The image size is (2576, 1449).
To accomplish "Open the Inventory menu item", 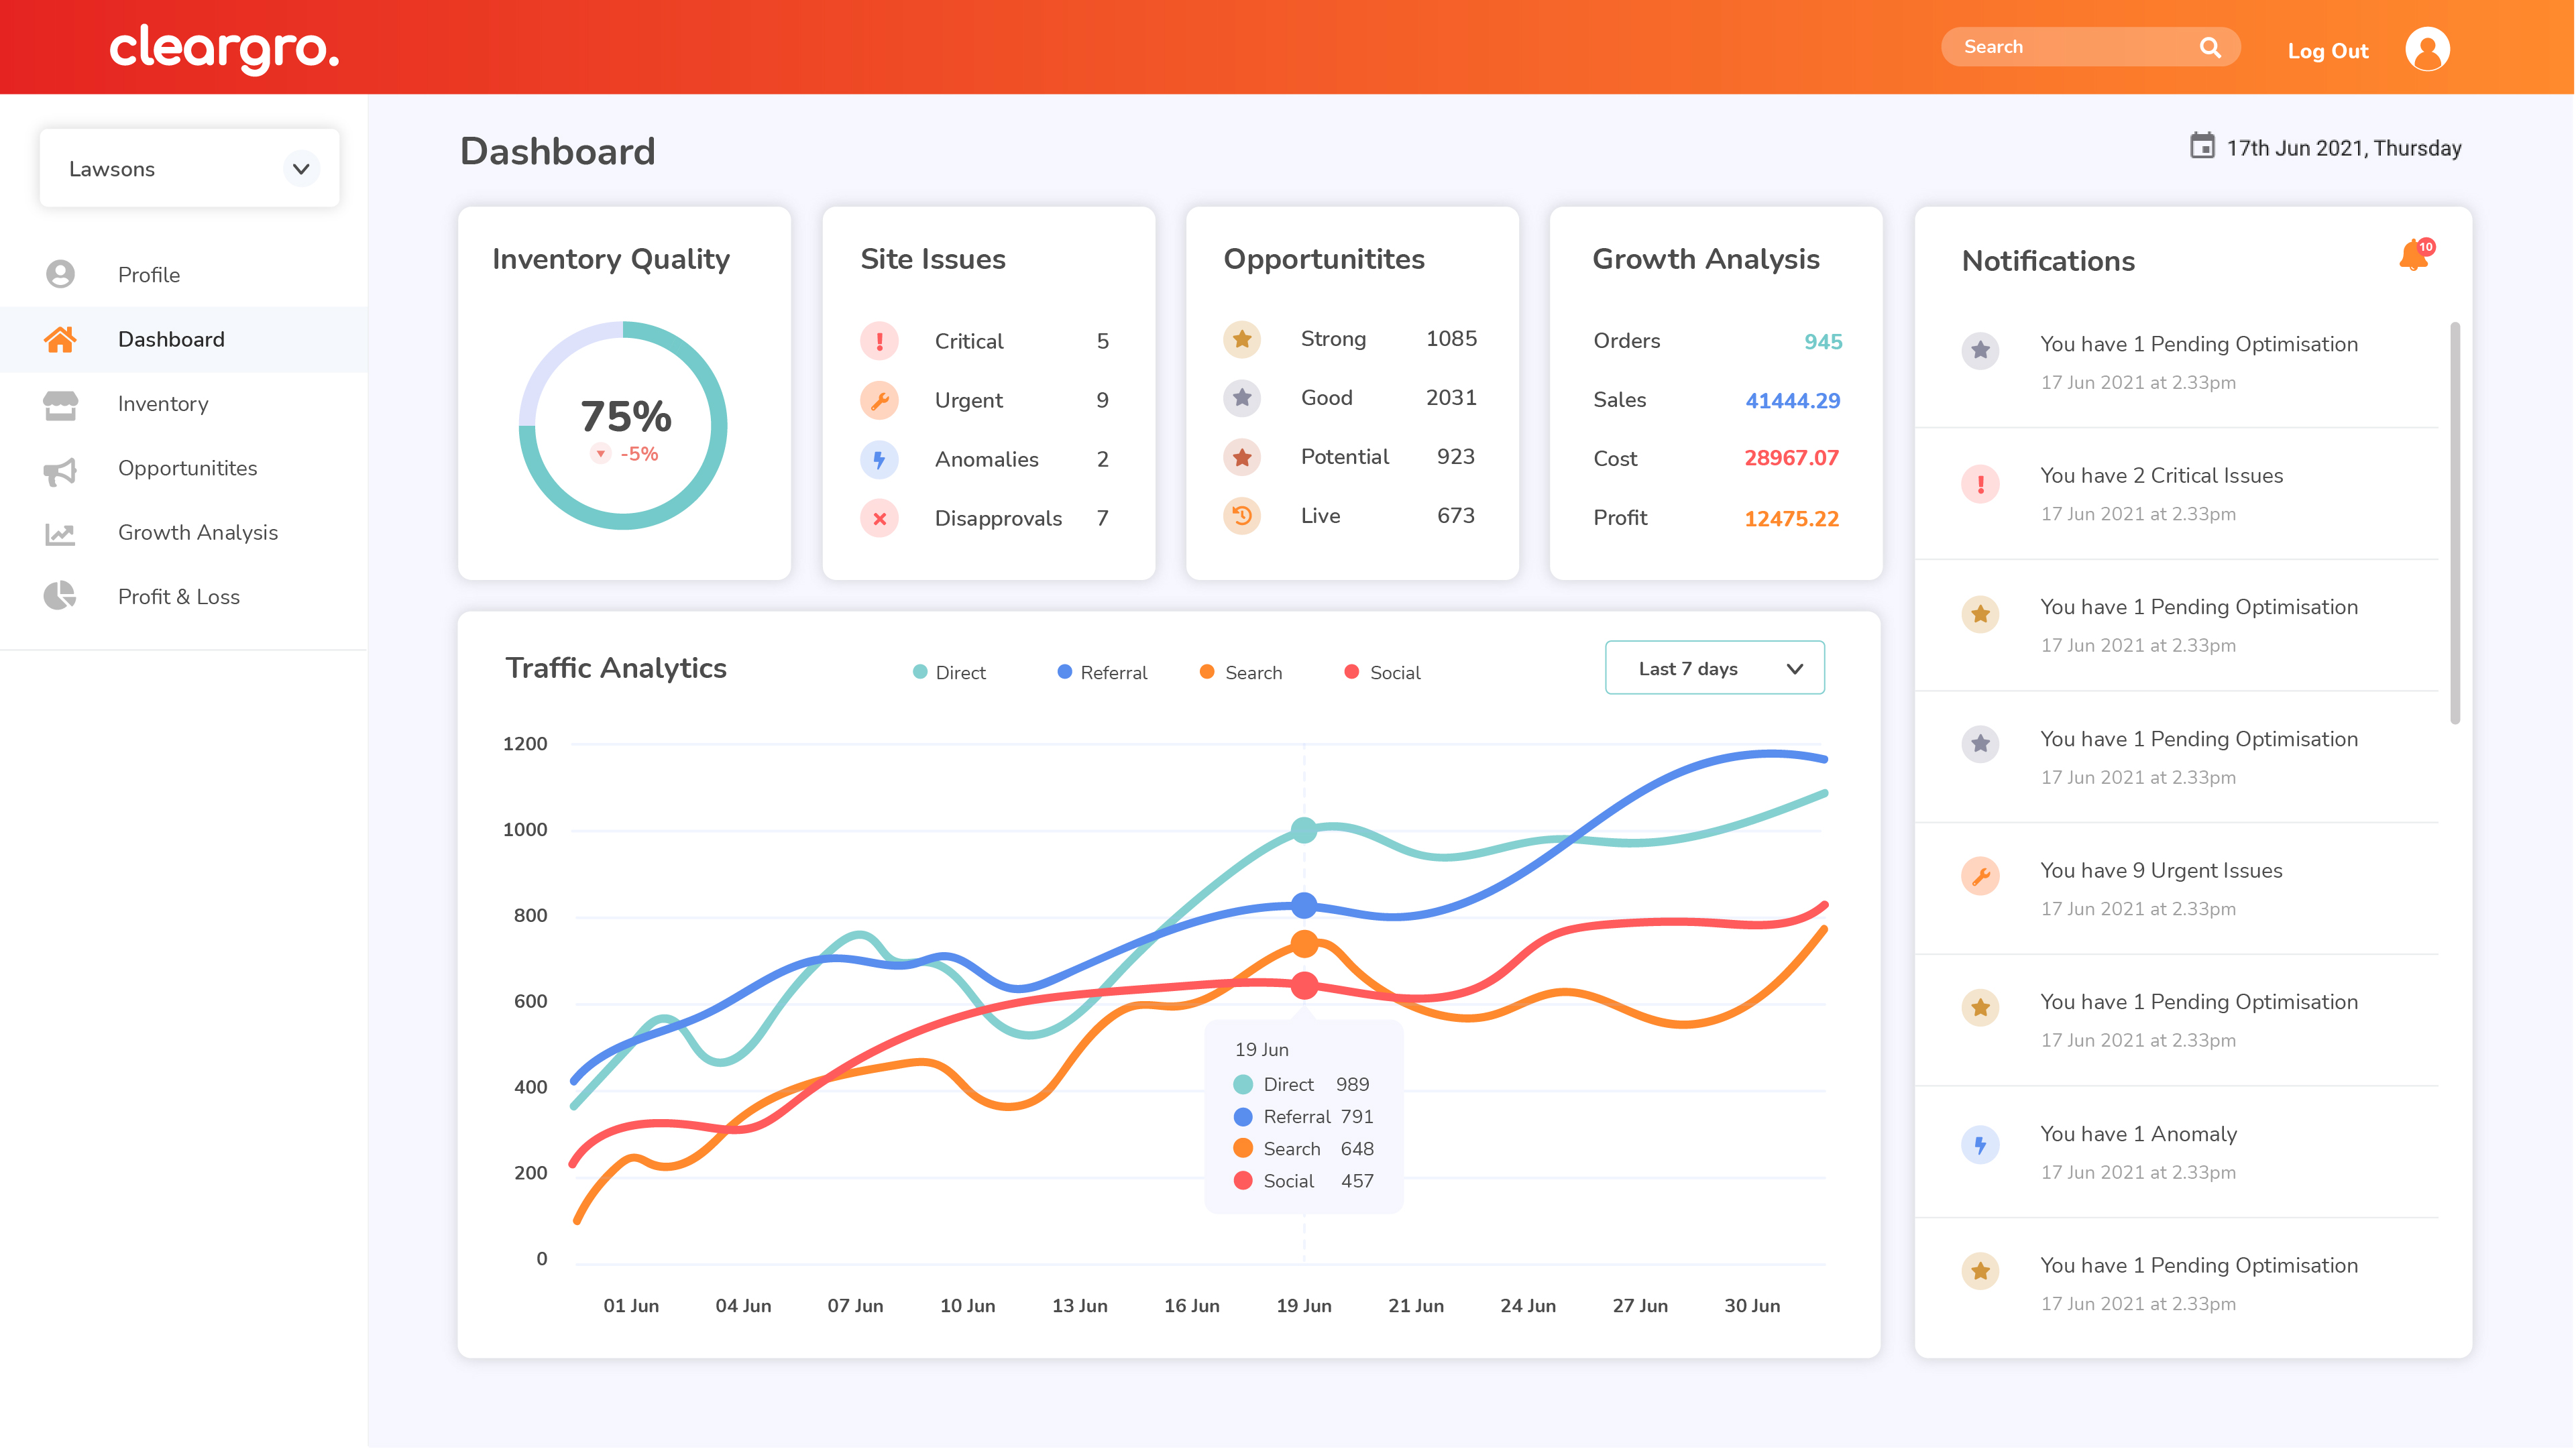I will coord(163,404).
